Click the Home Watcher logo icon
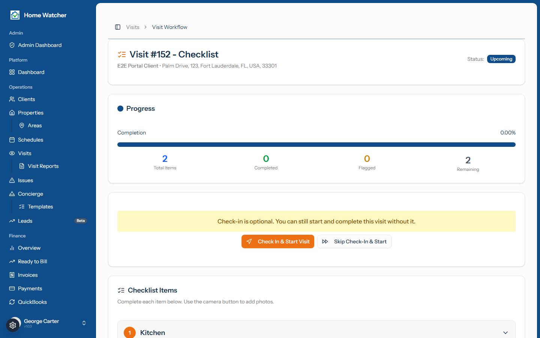Viewport: 540px width, 338px height. [15, 15]
